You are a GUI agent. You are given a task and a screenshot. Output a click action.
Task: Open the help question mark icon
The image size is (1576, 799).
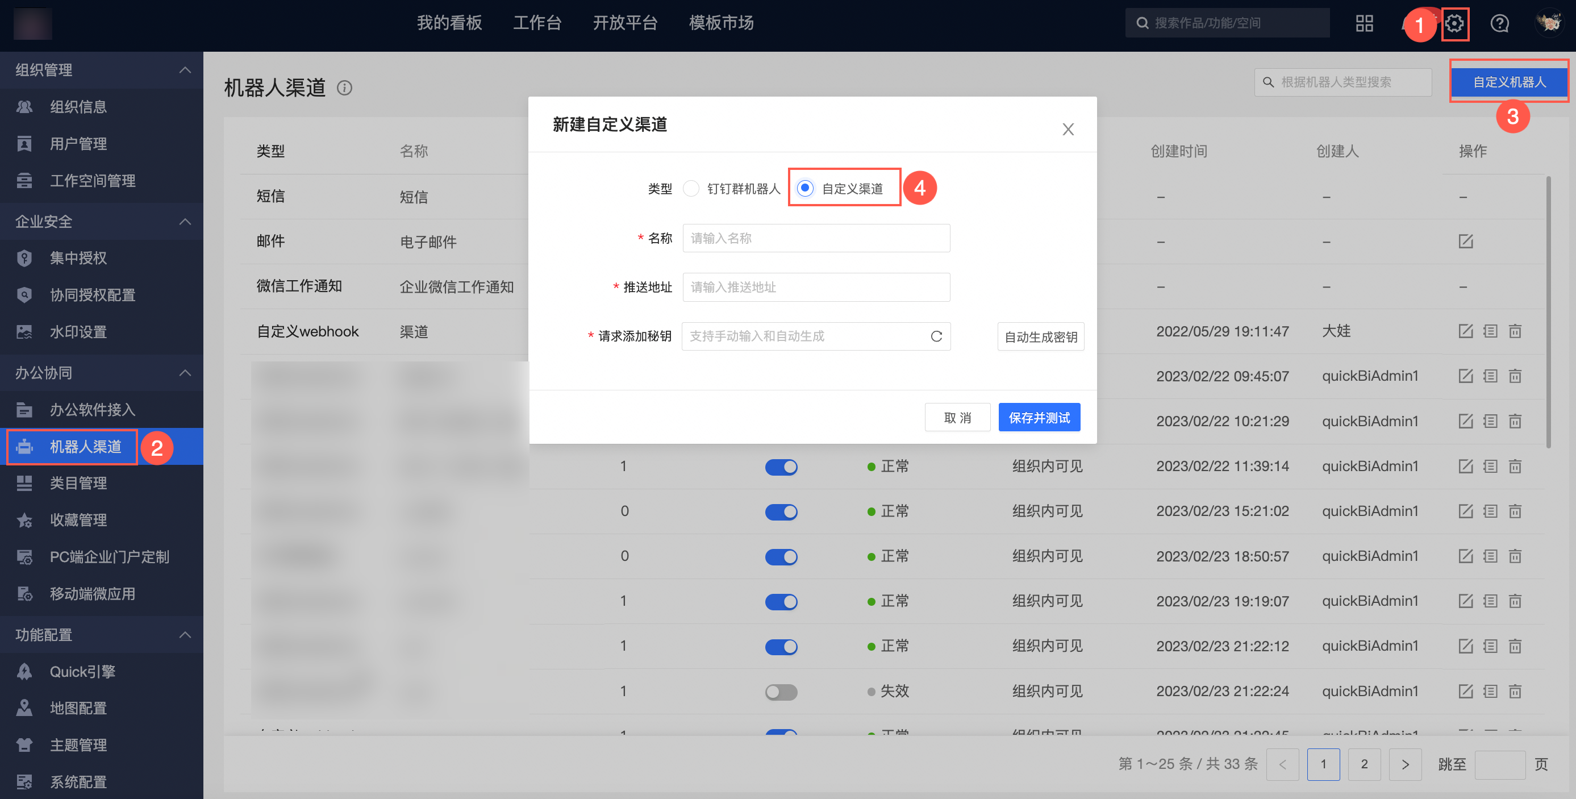(1499, 24)
